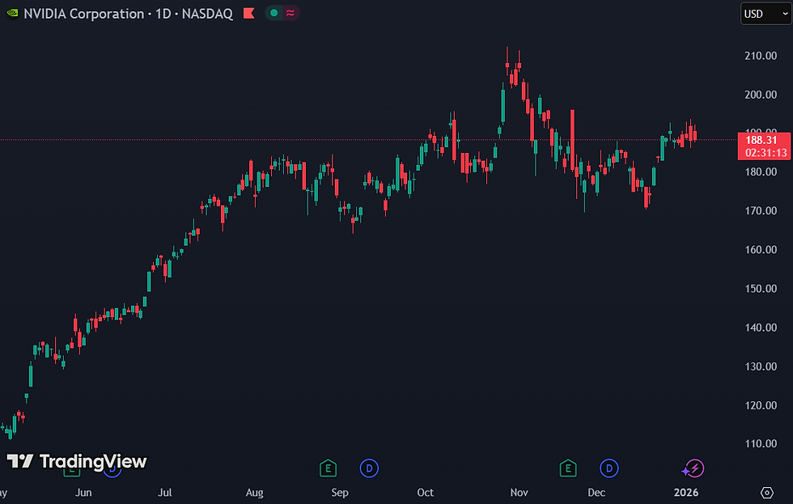
Task: Click the Jun label on time axis
Action: tap(83, 493)
